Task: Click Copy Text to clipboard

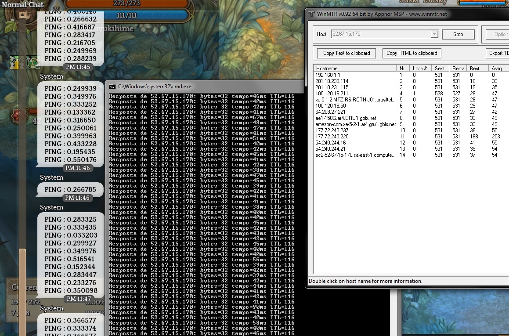Action: (347, 53)
